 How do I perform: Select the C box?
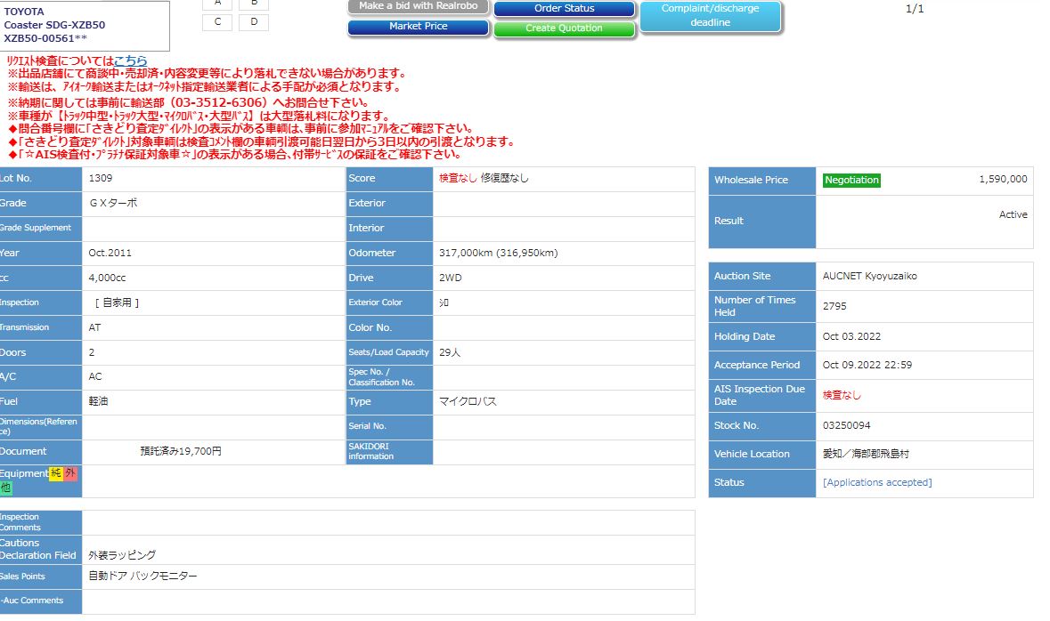pos(216,22)
